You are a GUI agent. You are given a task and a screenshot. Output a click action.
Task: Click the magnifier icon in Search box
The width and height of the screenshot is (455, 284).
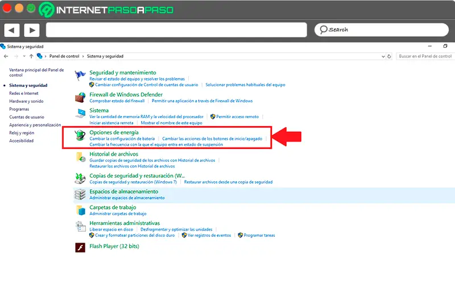323,30
